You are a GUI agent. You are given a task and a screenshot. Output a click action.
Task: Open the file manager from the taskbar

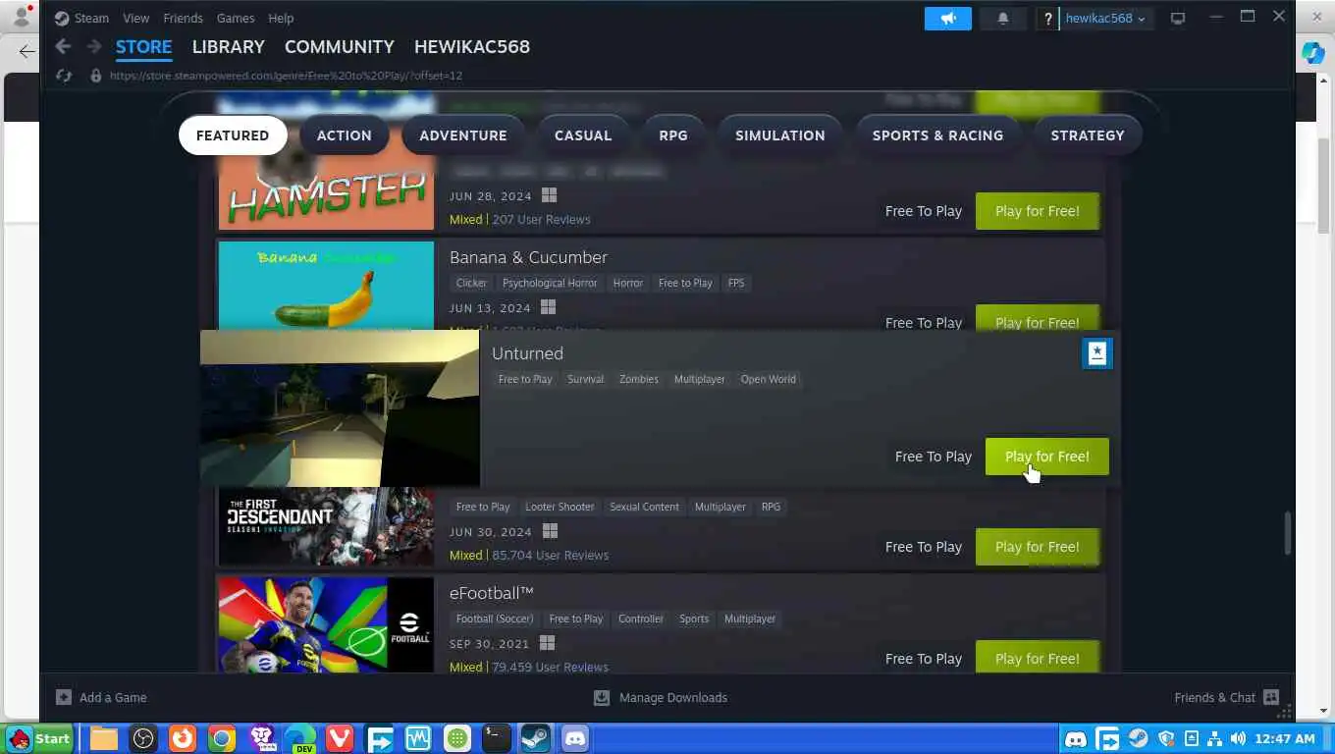coord(104,738)
